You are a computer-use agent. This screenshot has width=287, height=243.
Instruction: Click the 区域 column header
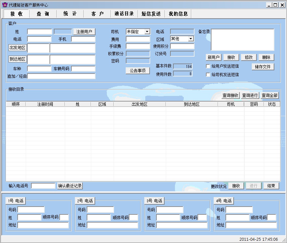[x=102, y=104]
